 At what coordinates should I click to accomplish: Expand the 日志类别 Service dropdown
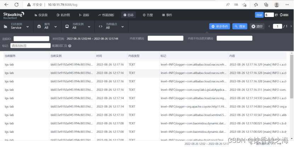pyautogui.click(x=17, y=27)
